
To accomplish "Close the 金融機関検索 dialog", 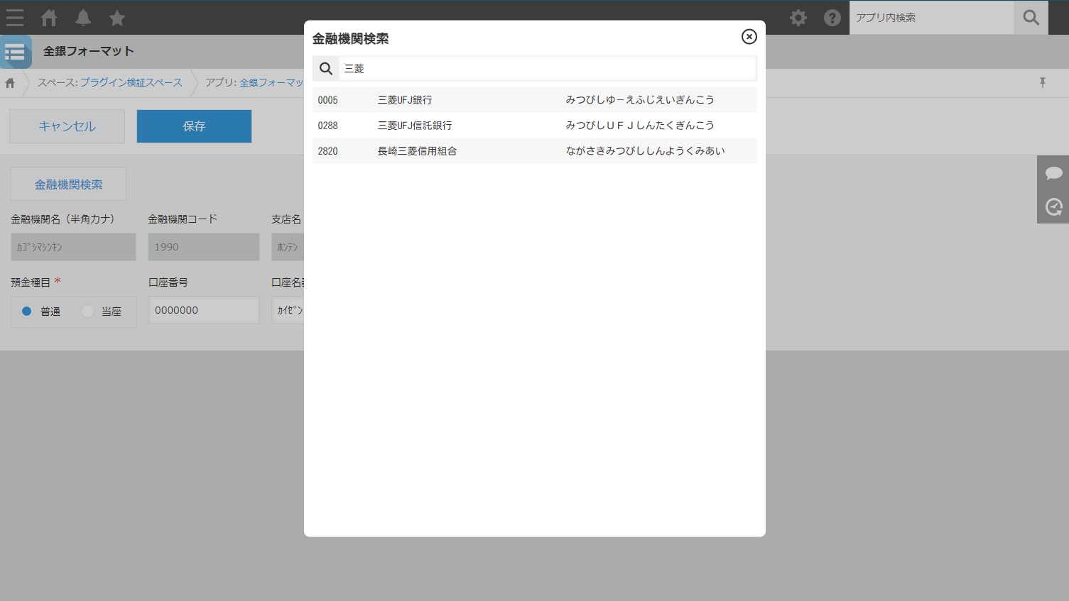I will point(749,37).
